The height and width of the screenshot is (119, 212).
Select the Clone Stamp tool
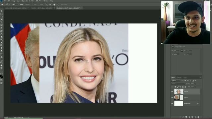(x=1, y=37)
